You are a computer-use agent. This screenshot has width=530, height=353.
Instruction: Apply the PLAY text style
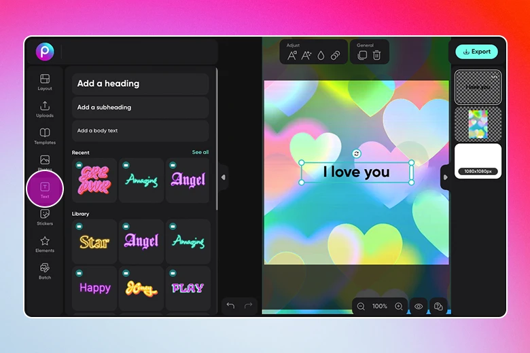(x=188, y=288)
